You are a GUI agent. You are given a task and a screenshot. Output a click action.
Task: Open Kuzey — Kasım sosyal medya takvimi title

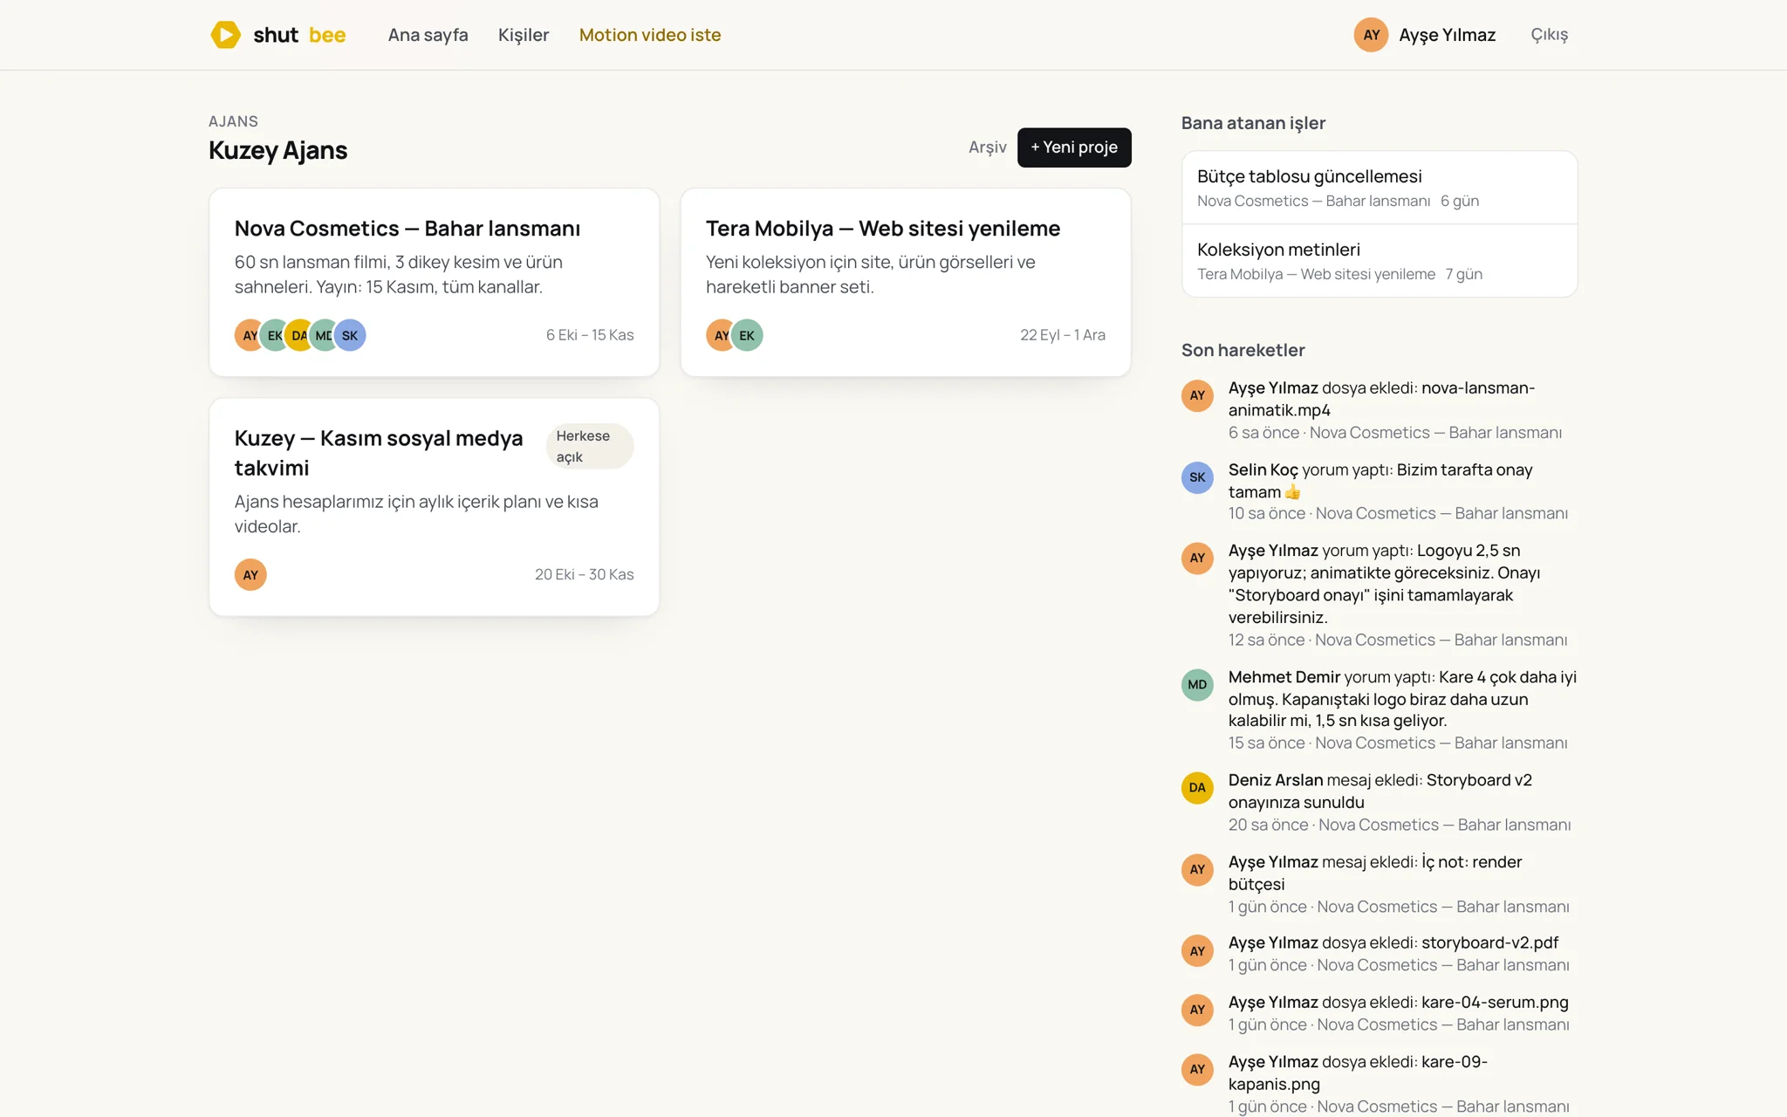tap(379, 453)
